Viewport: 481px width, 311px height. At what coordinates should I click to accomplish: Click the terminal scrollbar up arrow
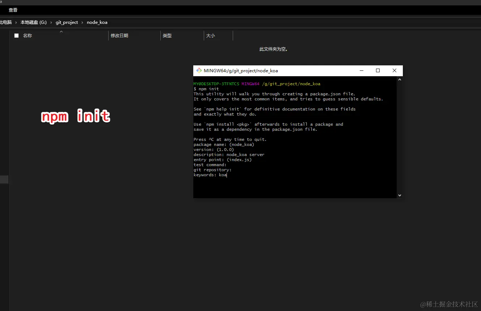pos(400,79)
